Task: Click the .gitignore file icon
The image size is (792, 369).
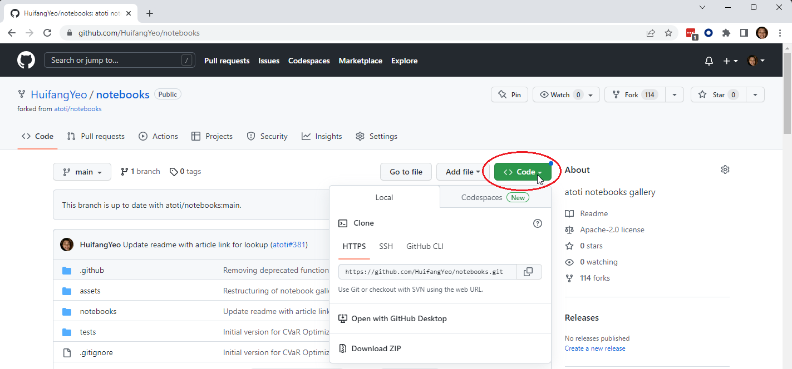Action: (67, 352)
